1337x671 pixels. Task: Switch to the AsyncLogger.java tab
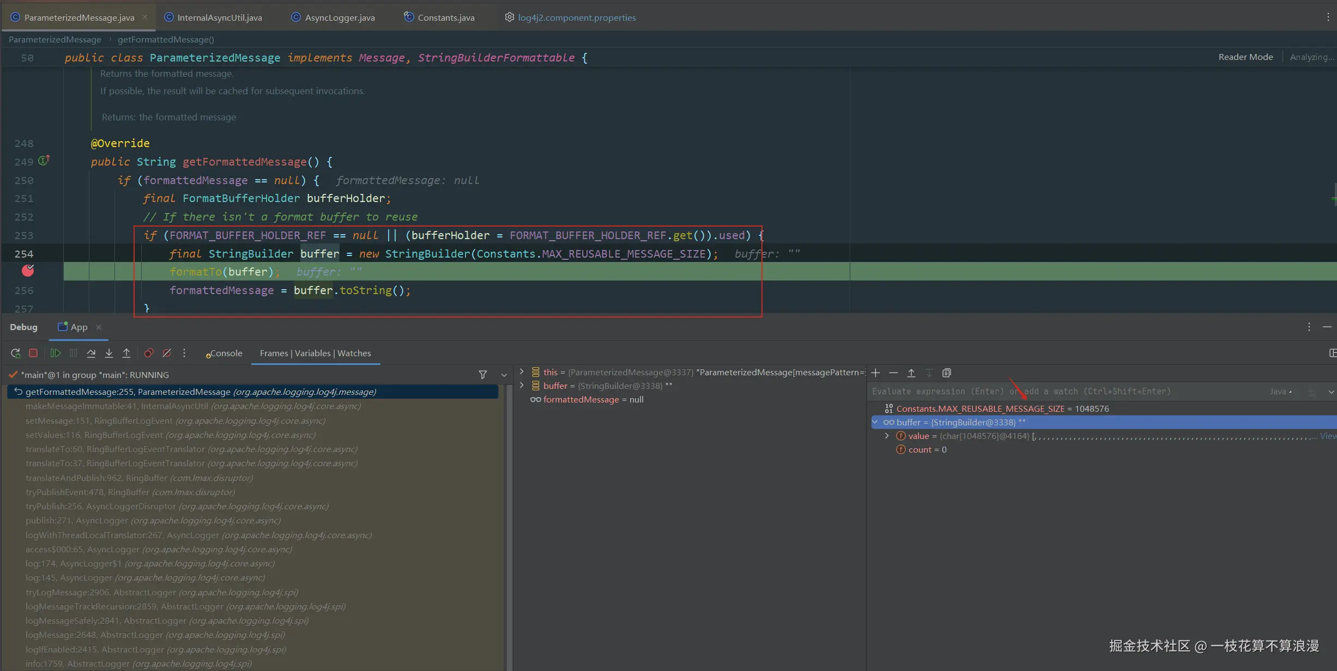point(339,17)
